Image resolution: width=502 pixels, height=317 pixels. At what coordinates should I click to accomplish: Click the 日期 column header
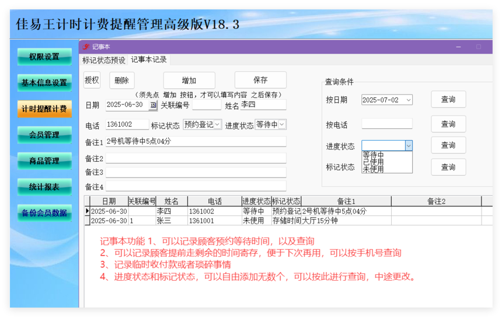[109, 201]
